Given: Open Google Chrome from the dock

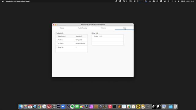Looking at the screenshot, I should pos(40,107).
